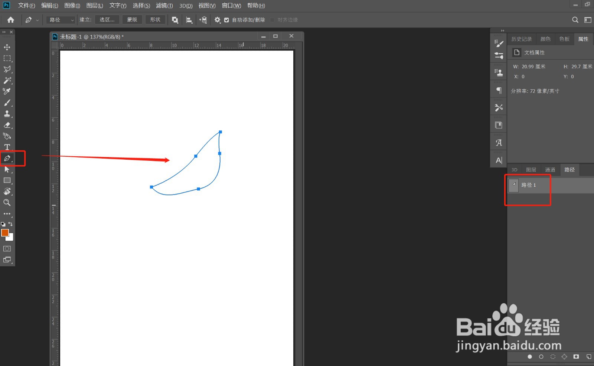Click the 蒙版 (Mask) button
594x366 pixels.
(132, 20)
